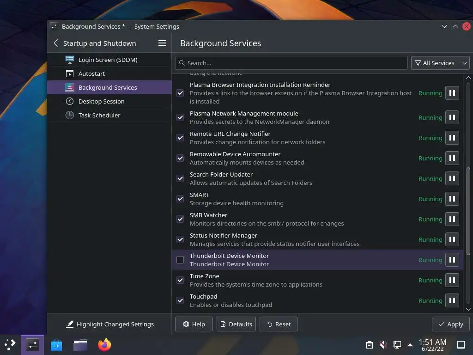Viewport: 473px width, 355px height.
Task: Pause the Status Notifier Manager service
Action: click(x=452, y=239)
